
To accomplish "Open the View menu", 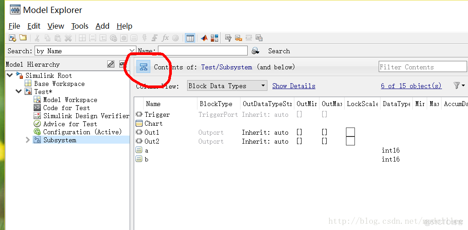I will 56,26.
